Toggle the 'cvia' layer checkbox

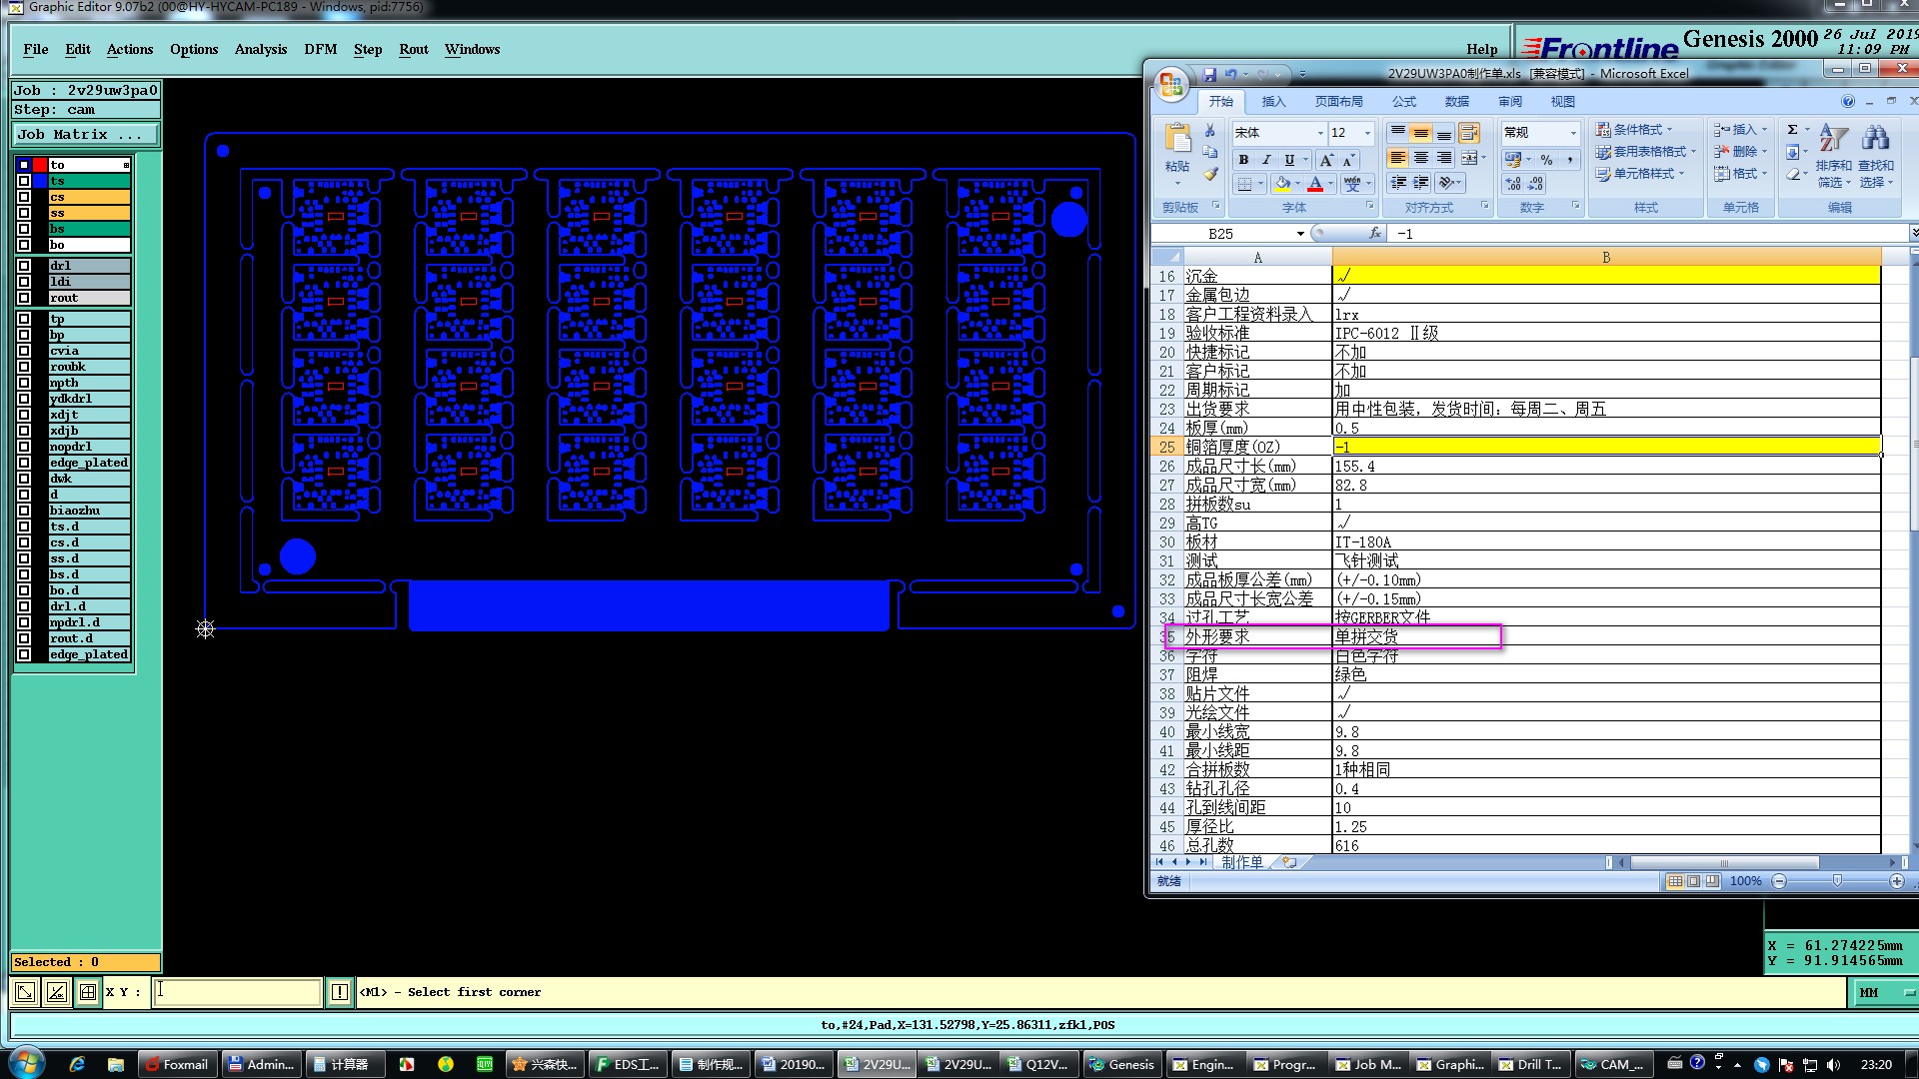[24, 351]
